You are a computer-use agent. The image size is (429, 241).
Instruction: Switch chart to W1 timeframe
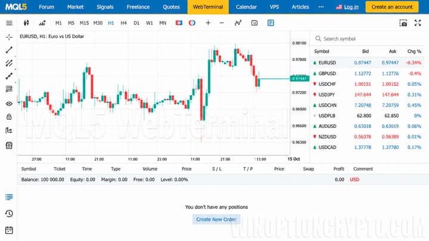[x=150, y=23]
